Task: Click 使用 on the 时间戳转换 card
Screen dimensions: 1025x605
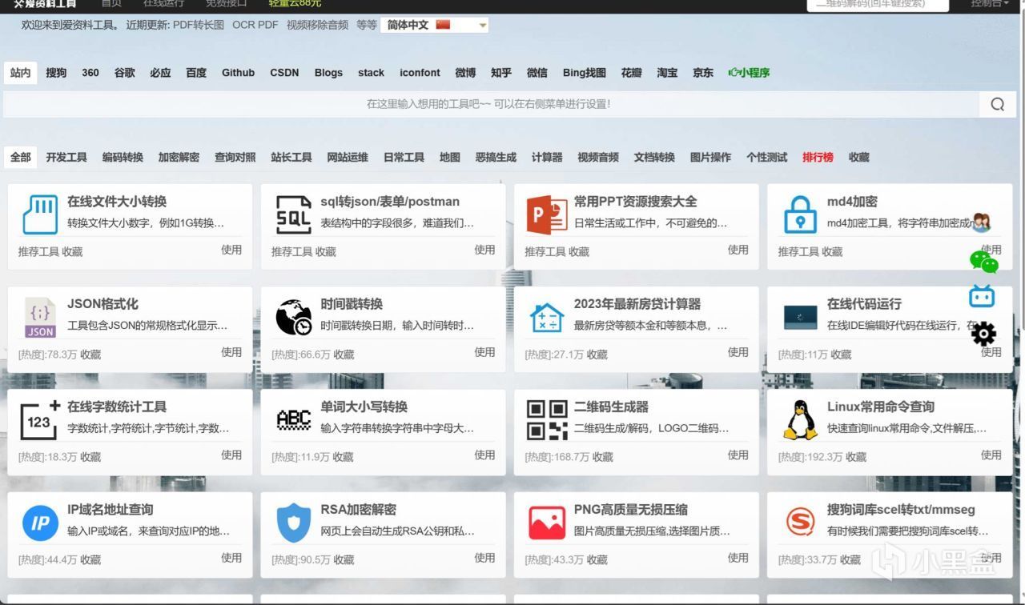Action: point(484,352)
